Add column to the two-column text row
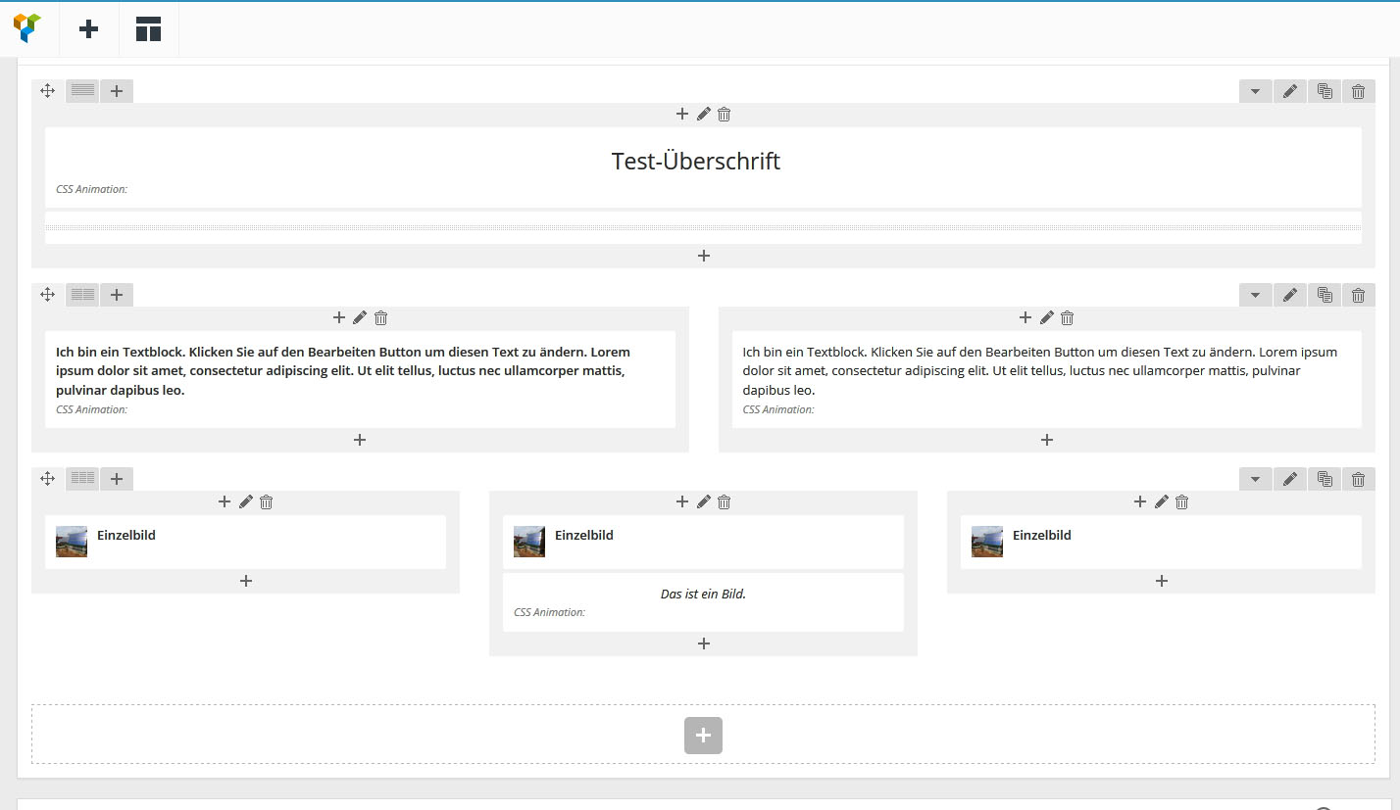 click(117, 295)
